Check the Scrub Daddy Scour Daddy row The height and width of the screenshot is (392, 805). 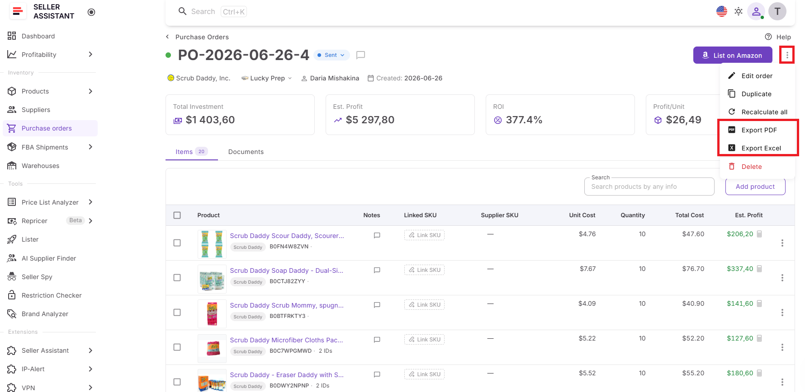[x=177, y=243]
